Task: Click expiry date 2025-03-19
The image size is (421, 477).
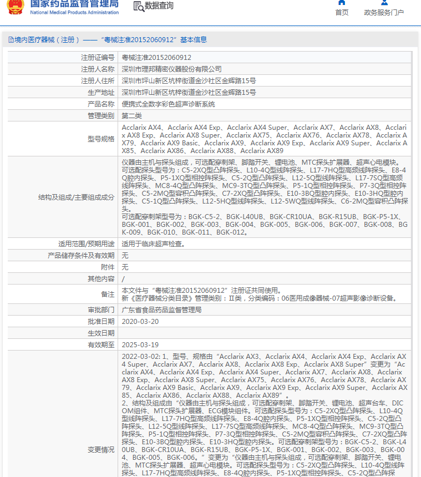Action: click(140, 345)
